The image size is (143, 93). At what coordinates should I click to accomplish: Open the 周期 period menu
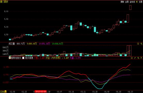tap(122, 2)
